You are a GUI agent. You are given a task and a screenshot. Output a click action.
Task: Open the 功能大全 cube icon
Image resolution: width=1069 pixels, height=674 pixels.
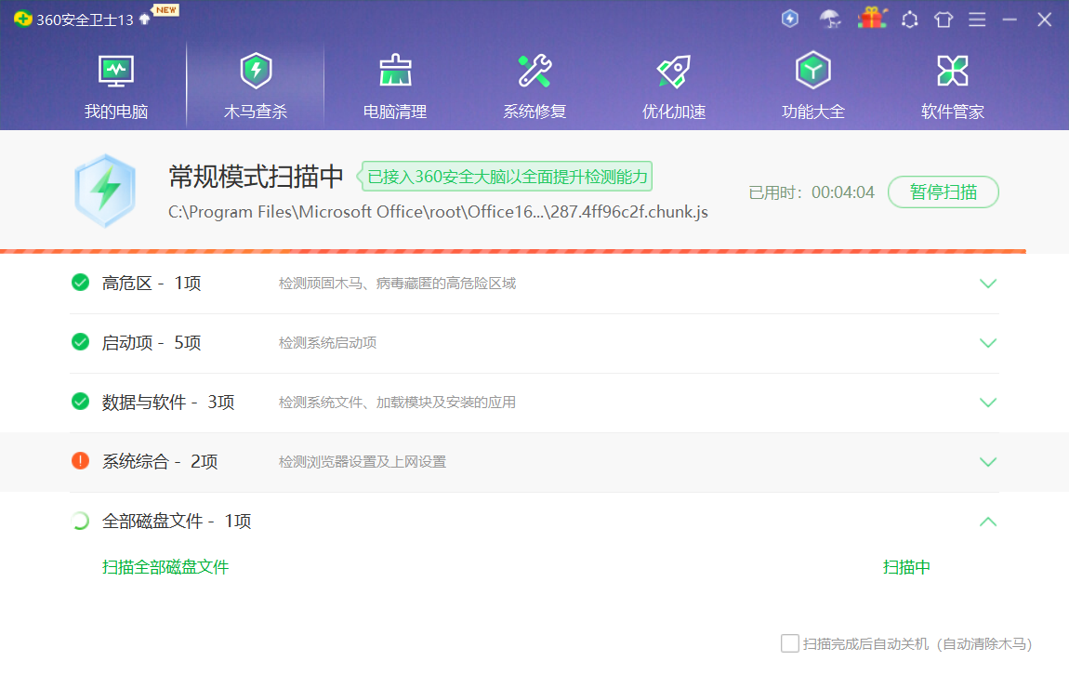(x=812, y=71)
